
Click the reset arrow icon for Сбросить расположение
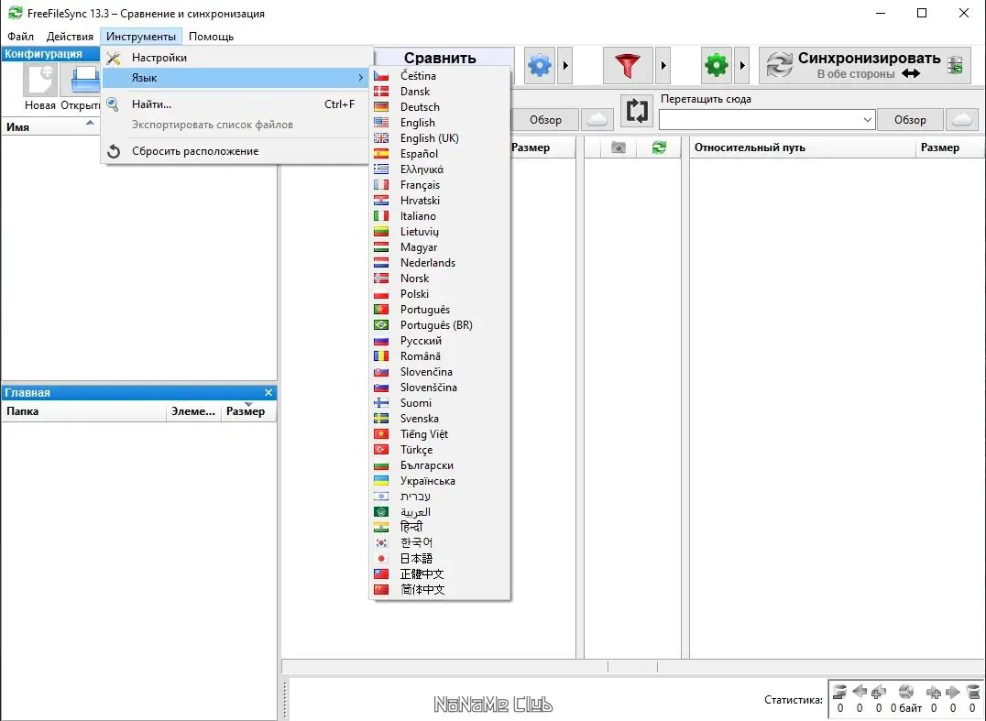(114, 151)
